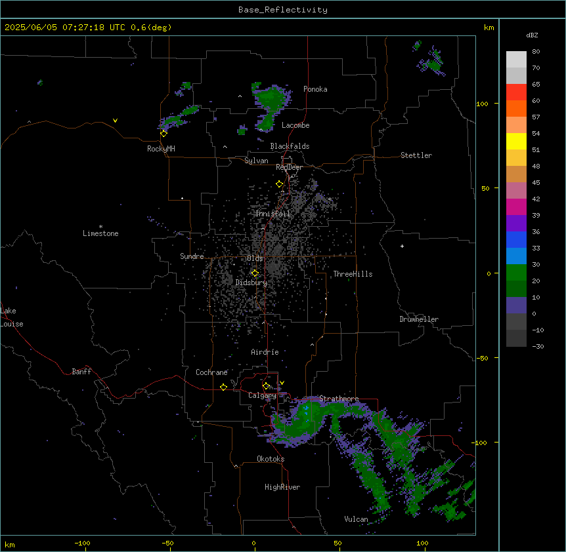Viewport: 566px width, 552px height.
Task: Click the Blackfalds label
Action: (290, 146)
